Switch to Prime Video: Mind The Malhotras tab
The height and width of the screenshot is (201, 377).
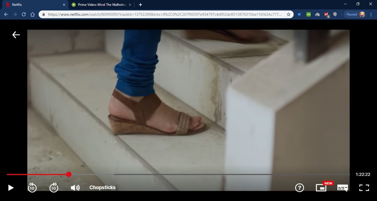coord(101,5)
